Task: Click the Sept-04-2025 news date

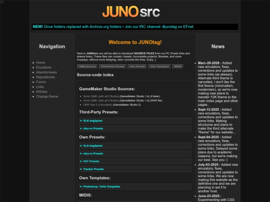Action: coord(208,137)
